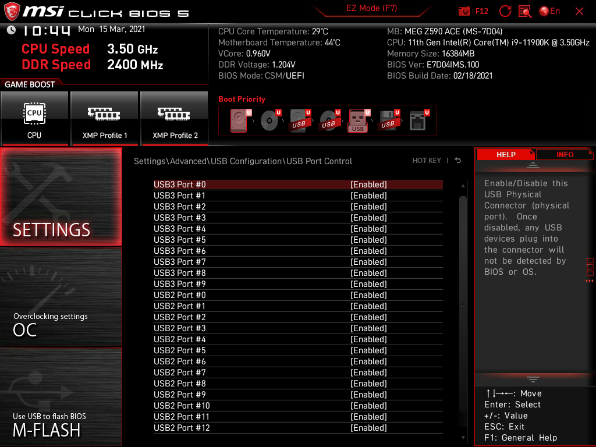
Task: Click the help panel top collapse handle
Action: pos(533,165)
